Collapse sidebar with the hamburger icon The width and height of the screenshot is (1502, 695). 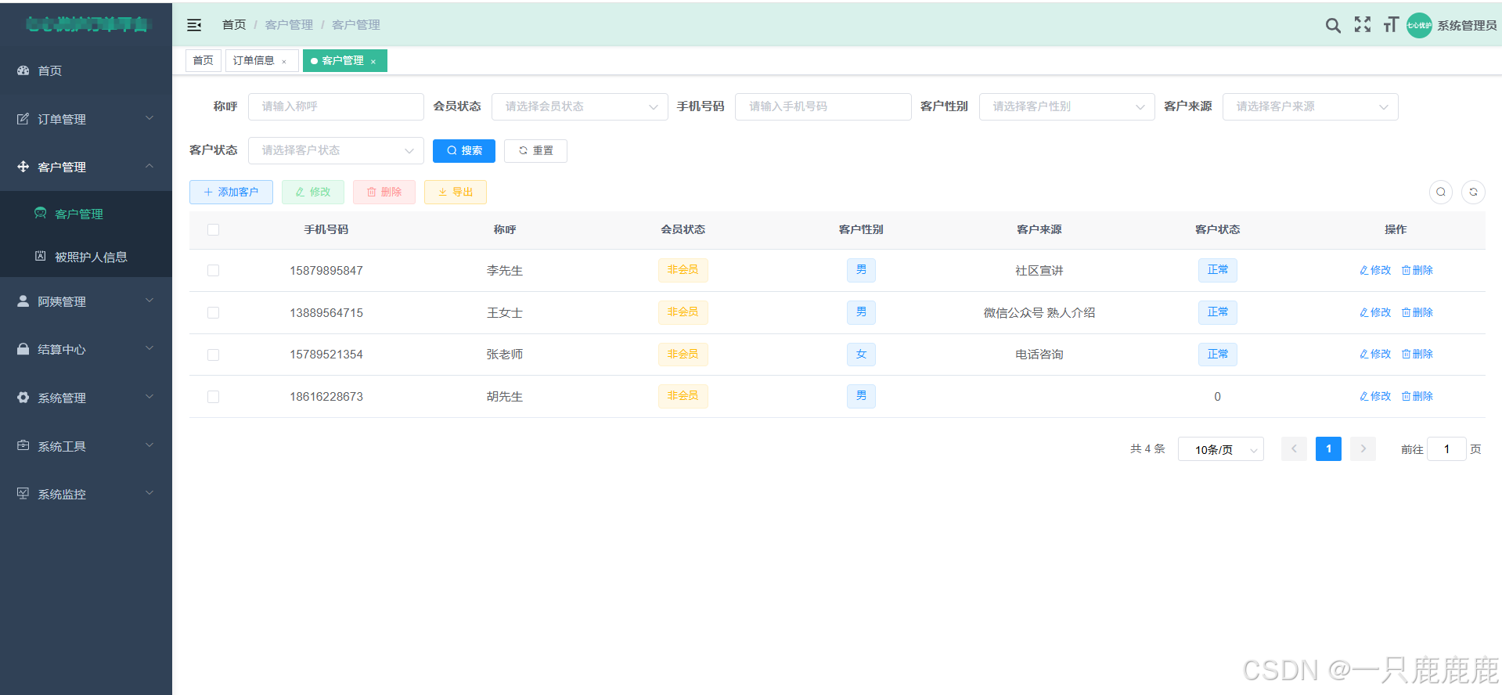pyautogui.click(x=194, y=25)
